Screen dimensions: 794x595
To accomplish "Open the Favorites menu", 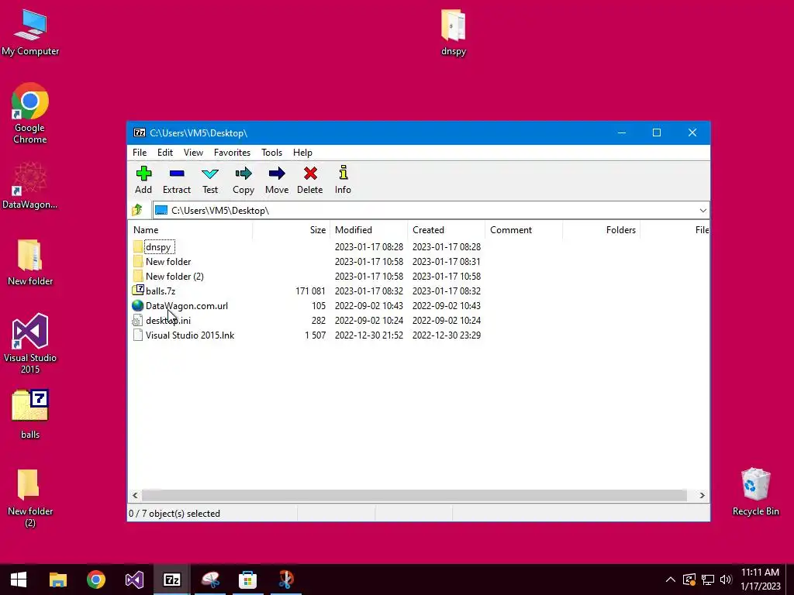I will tap(232, 153).
